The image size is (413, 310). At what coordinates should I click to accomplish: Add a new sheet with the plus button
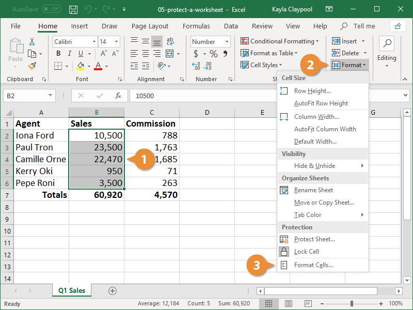click(x=113, y=291)
